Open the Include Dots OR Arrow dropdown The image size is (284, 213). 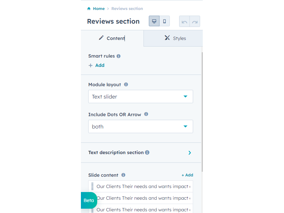point(141,126)
